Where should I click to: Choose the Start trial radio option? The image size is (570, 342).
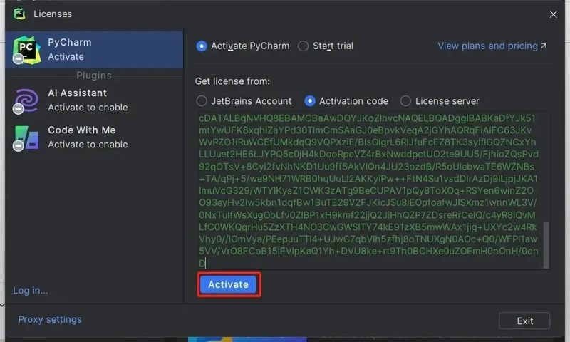[x=304, y=46]
